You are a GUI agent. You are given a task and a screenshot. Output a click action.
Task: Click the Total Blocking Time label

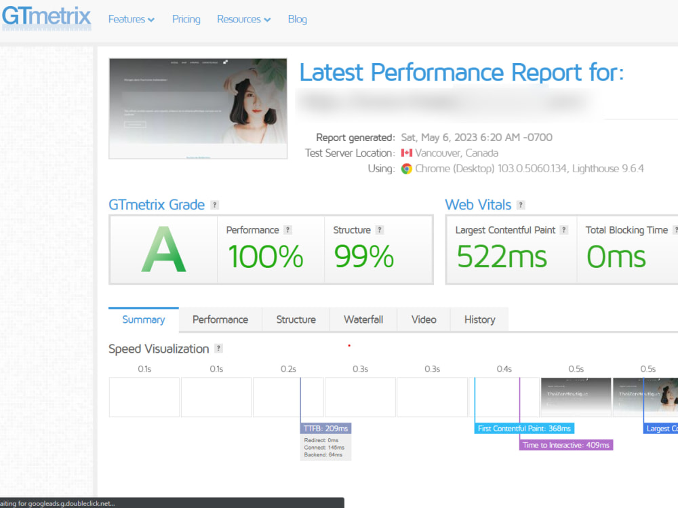click(x=626, y=230)
